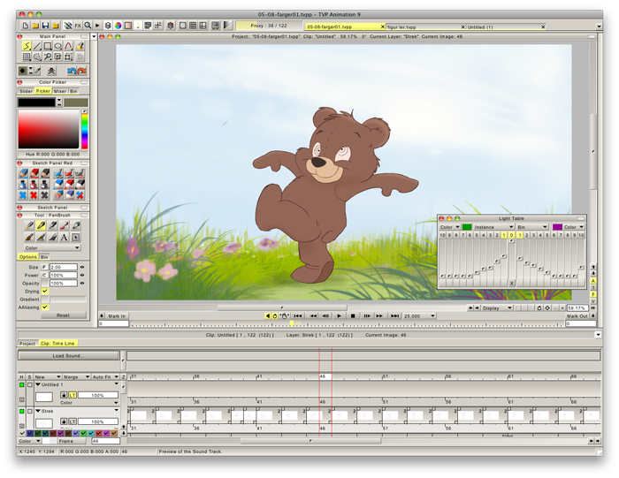Select the red ink bottle tool

tap(34, 184)
